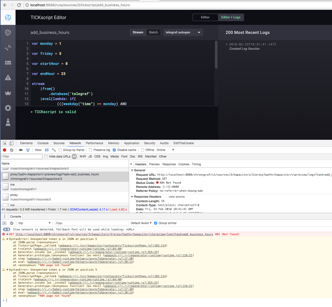Open the Data Explorer graph icon
Screen dimensions: 332x307
8,47
